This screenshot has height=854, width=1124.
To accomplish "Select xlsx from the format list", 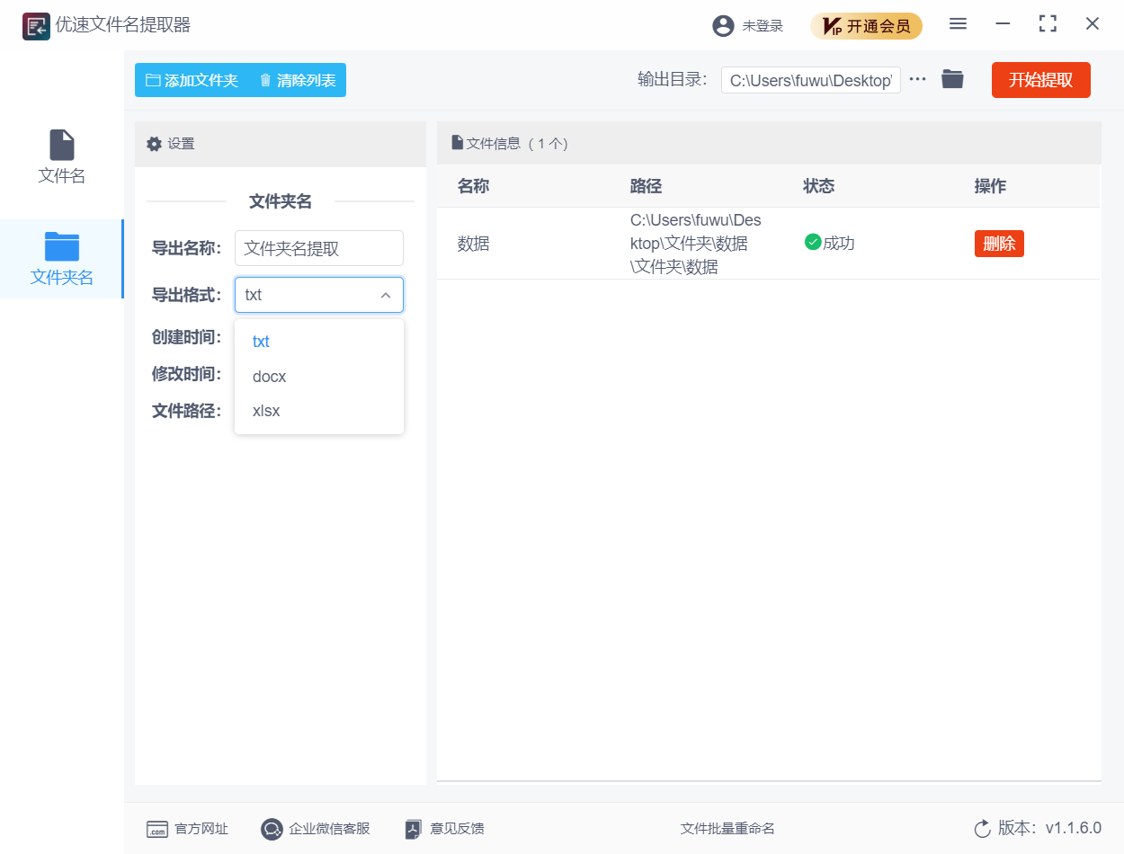I will point(319,411).
